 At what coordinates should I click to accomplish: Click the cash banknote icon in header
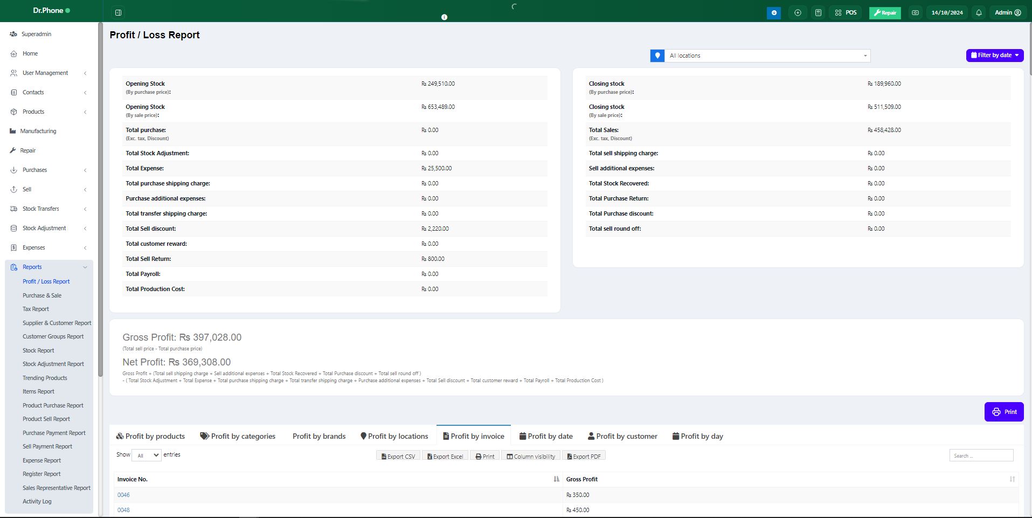tap(915, 12)
